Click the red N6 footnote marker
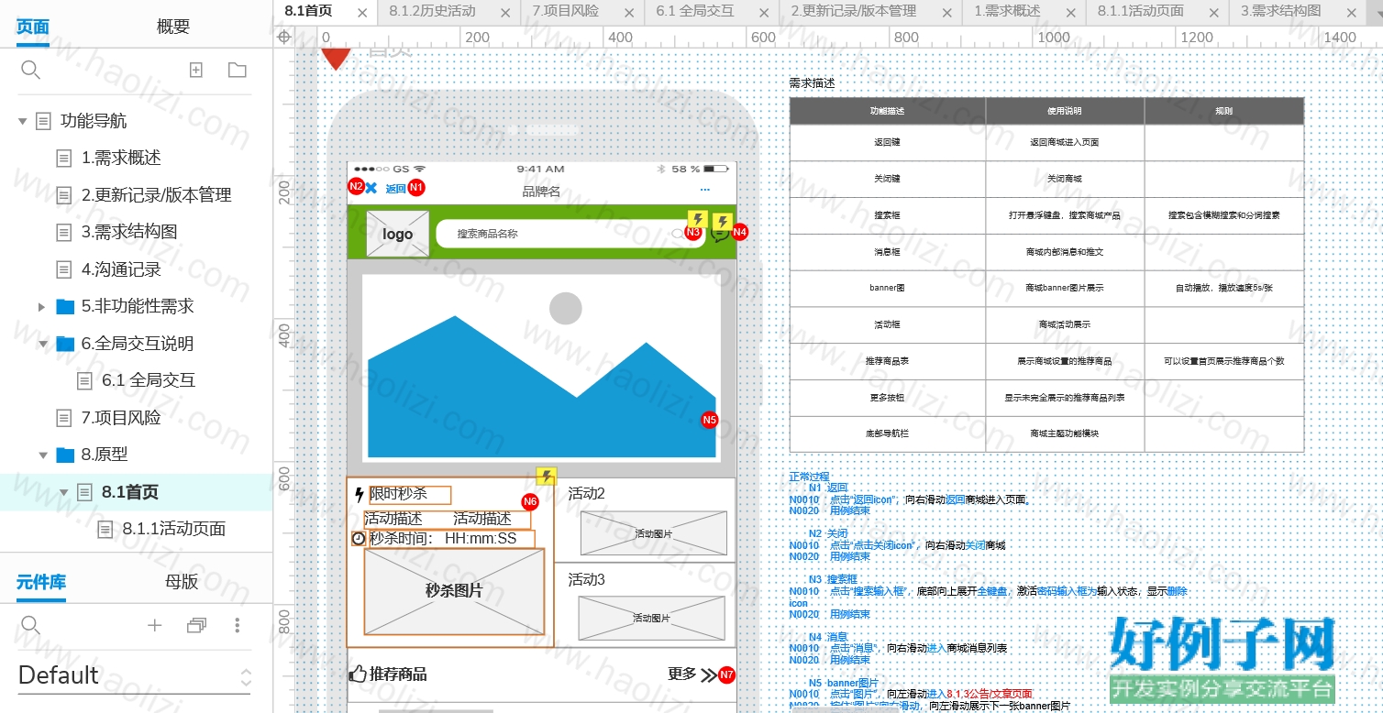The image size is (1383, 713). click(x=530, y=501)
